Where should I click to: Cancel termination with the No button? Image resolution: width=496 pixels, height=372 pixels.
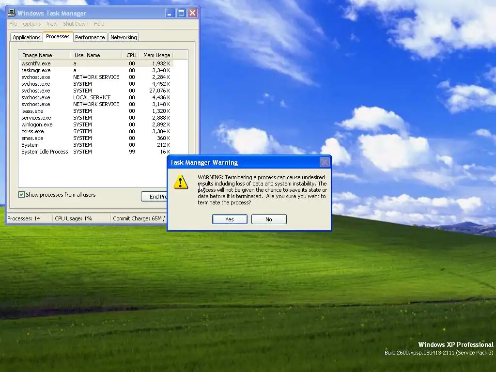click(269, 219)
